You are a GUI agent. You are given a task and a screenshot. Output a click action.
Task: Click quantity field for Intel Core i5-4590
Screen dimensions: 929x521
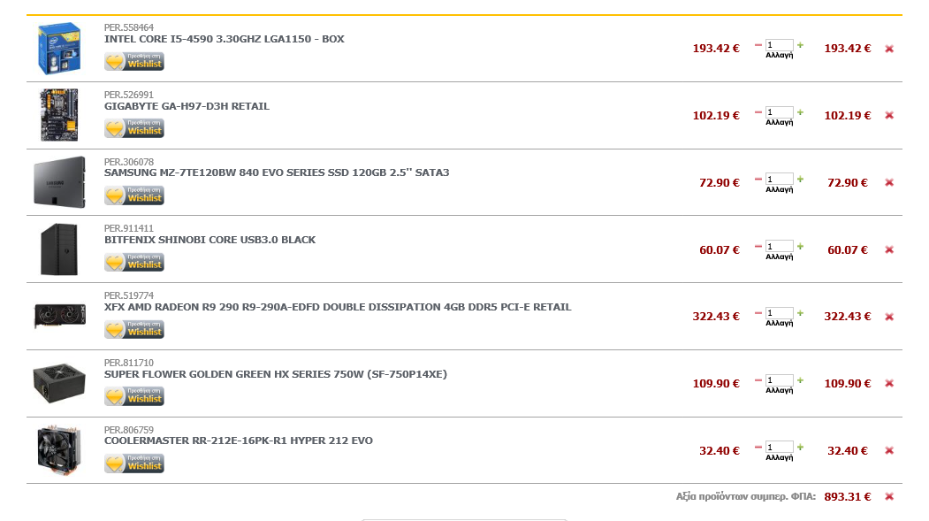tap(779, 45)
